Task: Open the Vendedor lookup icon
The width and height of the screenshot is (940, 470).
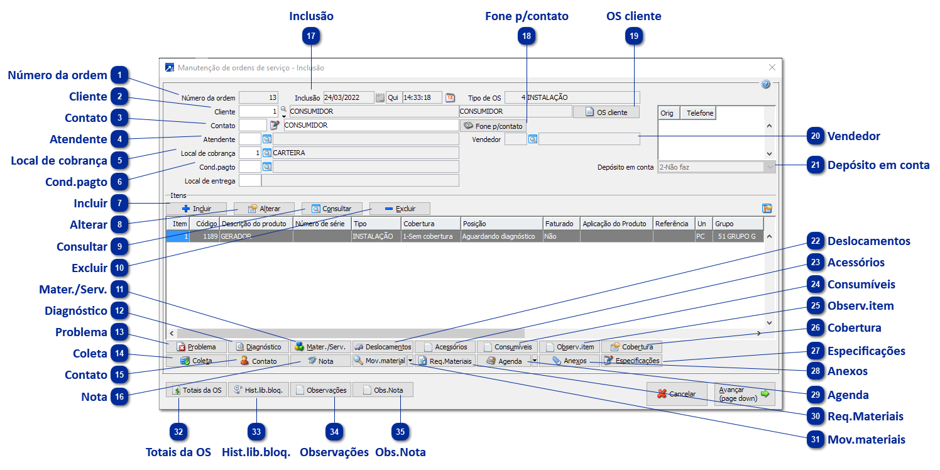Action: (533, 139)
